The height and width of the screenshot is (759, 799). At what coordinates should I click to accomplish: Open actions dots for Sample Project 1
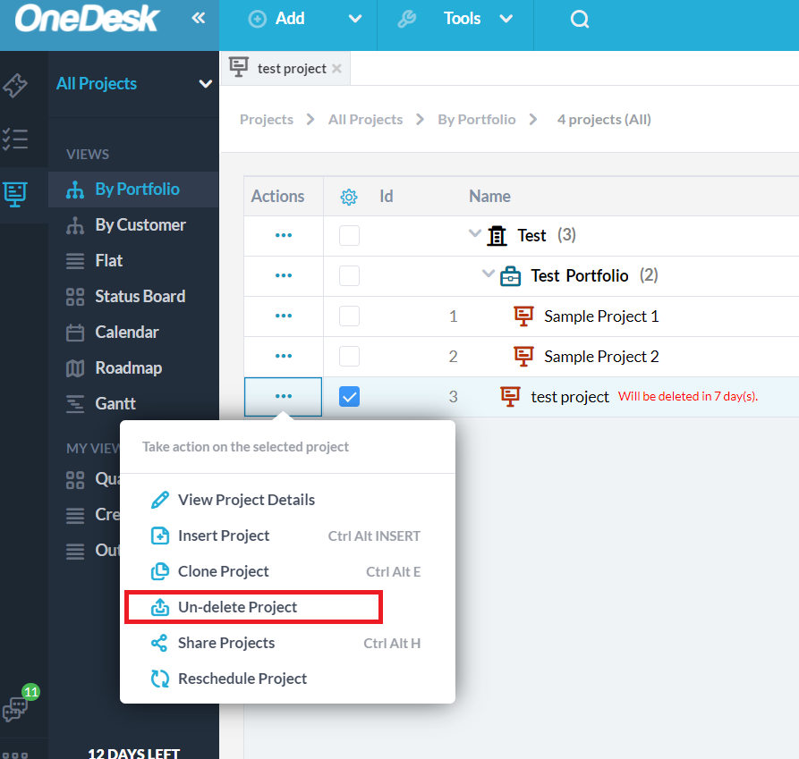click(284, 316)
